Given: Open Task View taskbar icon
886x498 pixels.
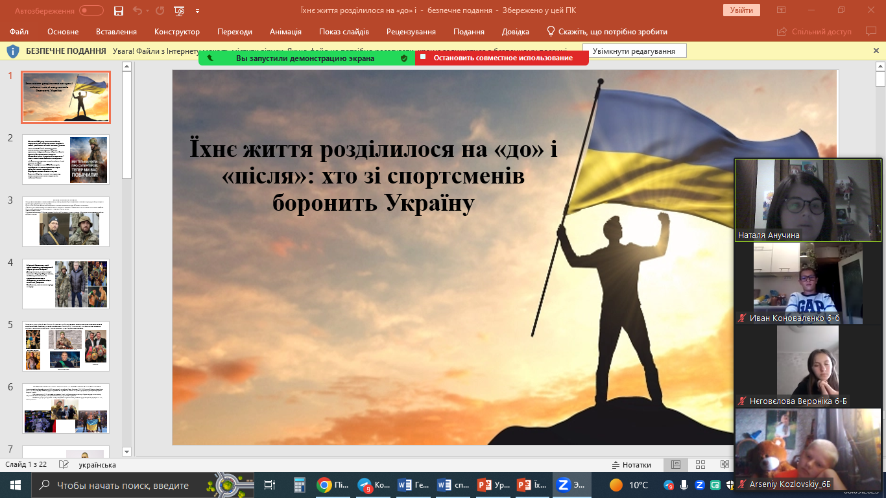Looking at the screenshot, I should click(x=270, y=485).
